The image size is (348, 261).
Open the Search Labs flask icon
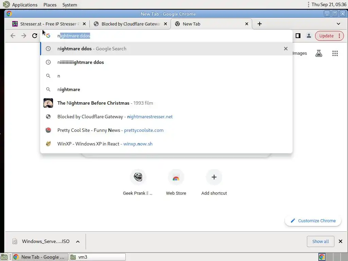[319, 53]
